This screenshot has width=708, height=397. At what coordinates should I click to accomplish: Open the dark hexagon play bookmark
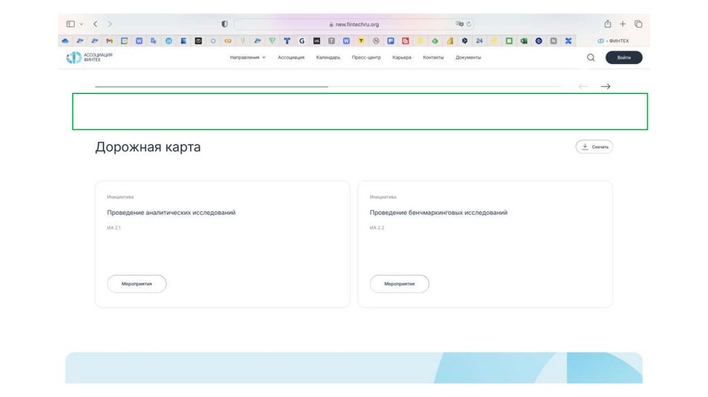465,41
